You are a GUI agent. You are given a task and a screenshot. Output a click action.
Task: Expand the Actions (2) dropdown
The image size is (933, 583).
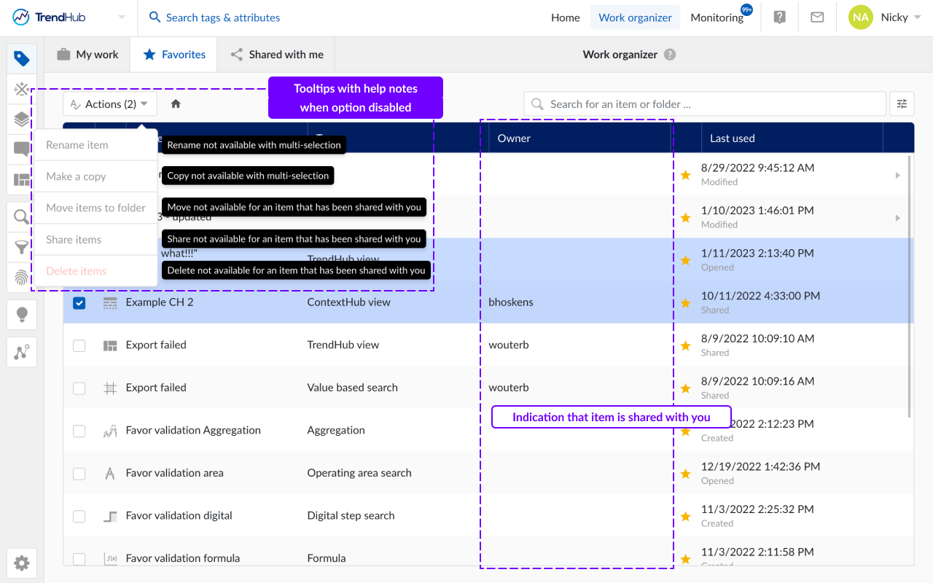tap(110, 104)
